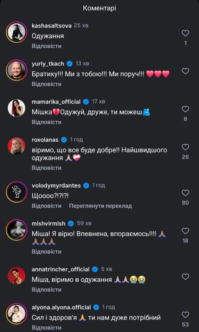Open the annatrincher_official username link
The width and height of the screenshot is (199, 332).
coord(61,269)
